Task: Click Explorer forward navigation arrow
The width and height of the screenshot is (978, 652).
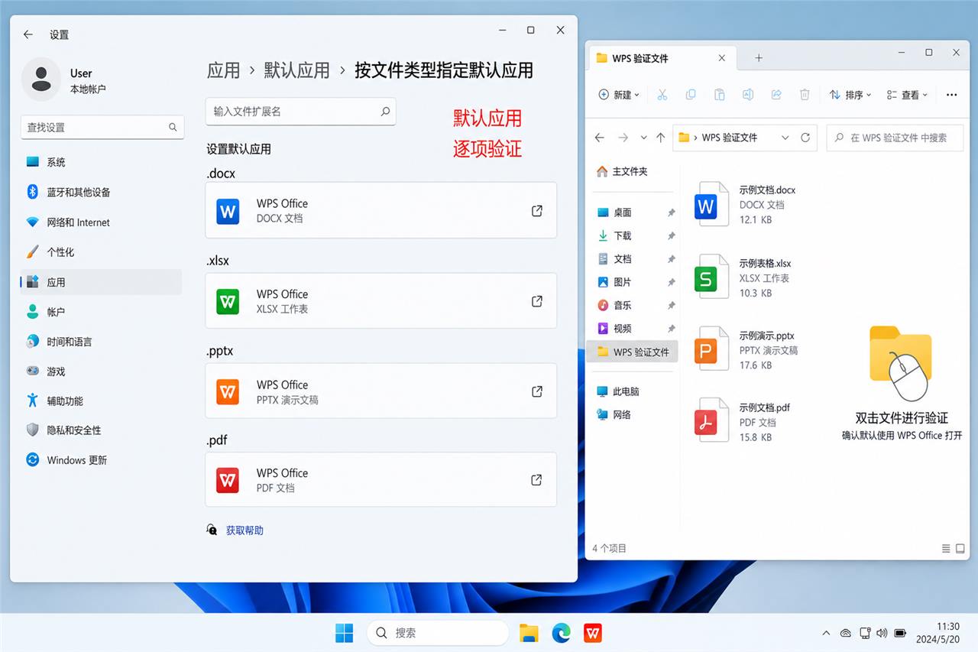Action: pos(623,138)
